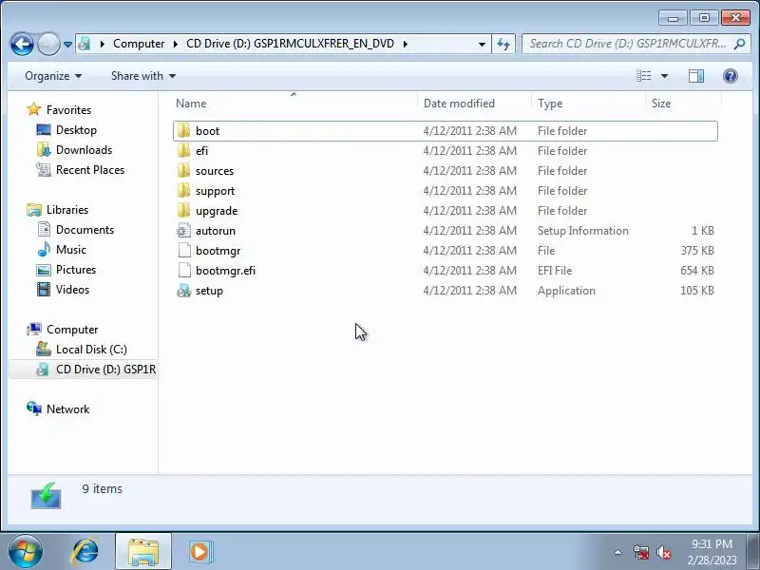This screenshot has height=570, width=760.
Task: Sort files by the Size column
Action: pos(683,104)
